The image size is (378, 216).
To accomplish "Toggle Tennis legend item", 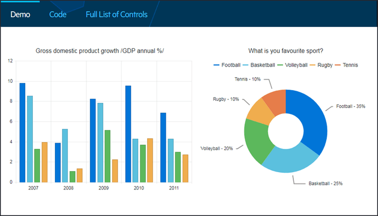I will point(346,65).
